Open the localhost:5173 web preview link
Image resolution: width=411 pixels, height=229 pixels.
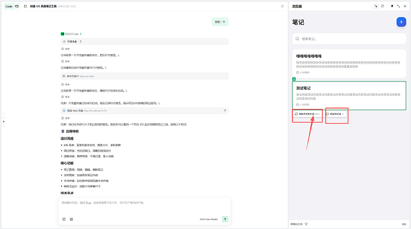coord(95,111)
